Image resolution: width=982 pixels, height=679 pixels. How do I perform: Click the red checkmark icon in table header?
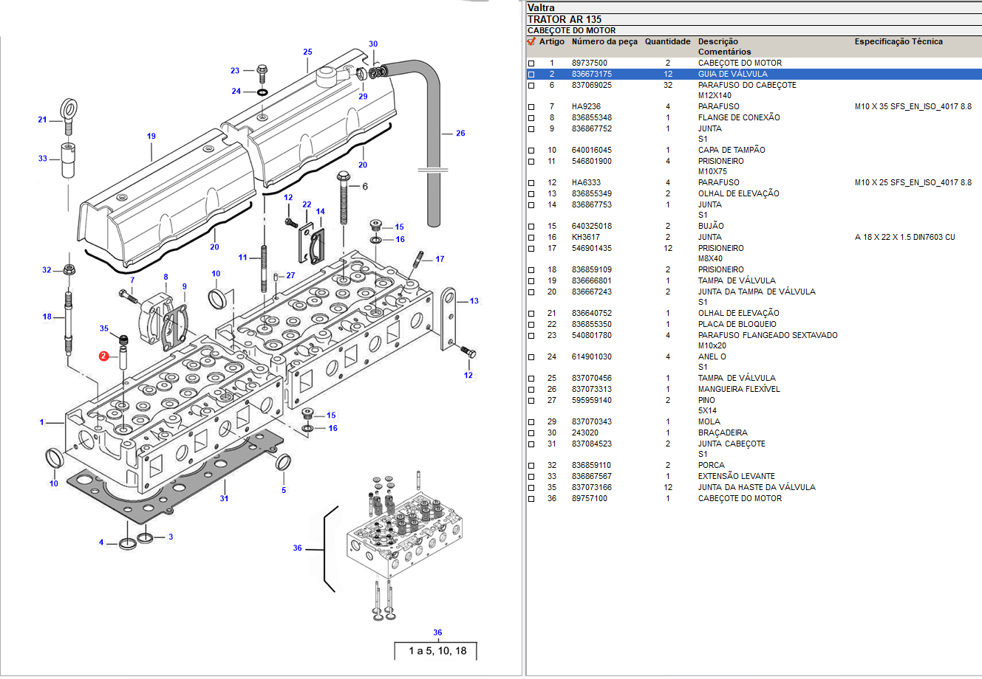531,42
